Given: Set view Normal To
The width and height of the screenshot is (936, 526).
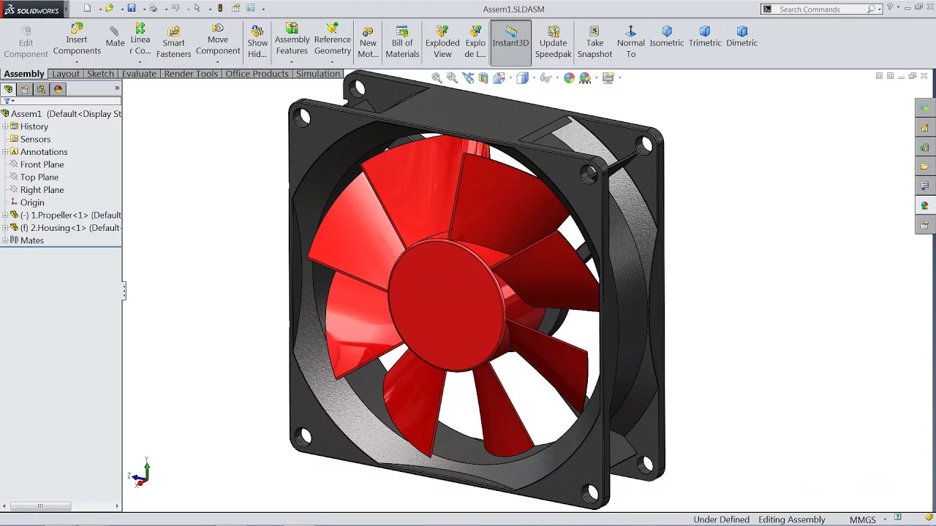Looking at the screenshot, I should pos(630,42).
